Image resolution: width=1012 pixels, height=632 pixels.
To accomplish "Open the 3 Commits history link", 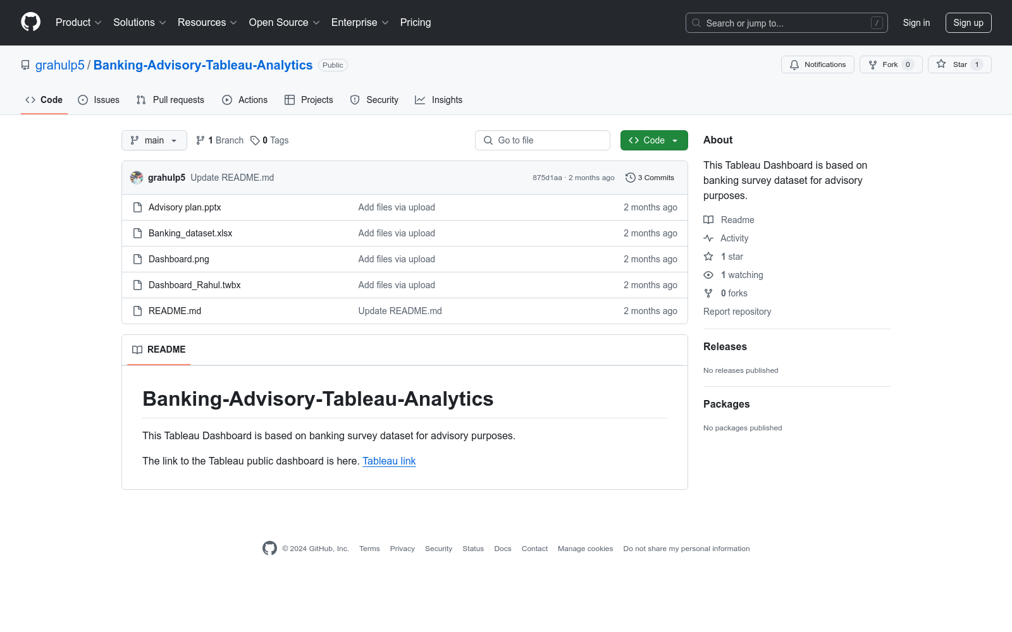I will pos(650,178).
